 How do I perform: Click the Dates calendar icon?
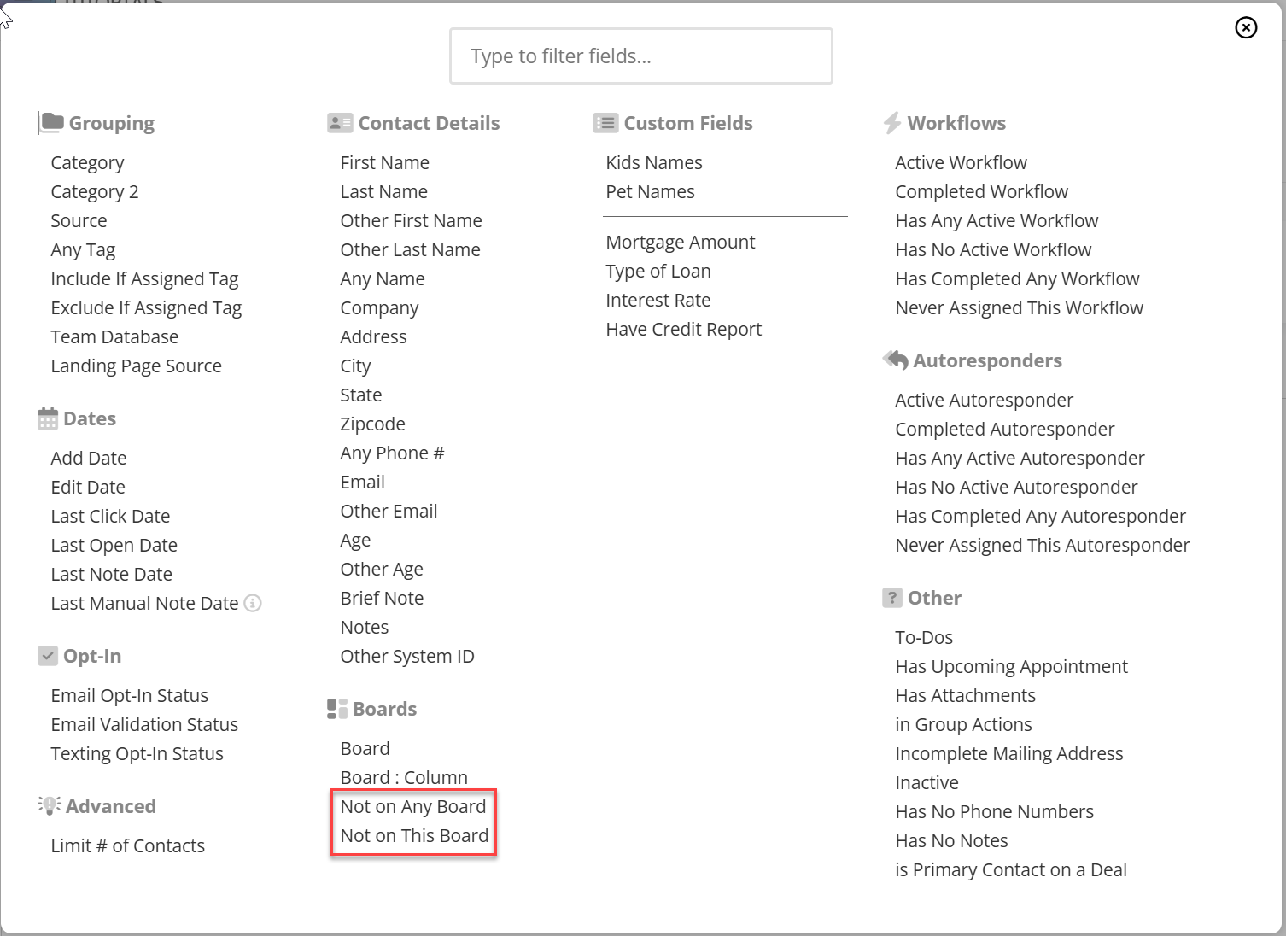48,418
